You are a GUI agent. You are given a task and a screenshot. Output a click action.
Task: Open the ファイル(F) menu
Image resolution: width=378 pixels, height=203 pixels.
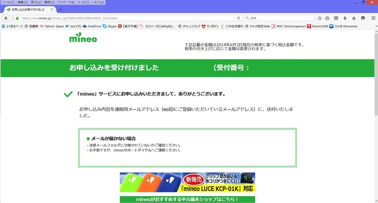pos(8,2)
